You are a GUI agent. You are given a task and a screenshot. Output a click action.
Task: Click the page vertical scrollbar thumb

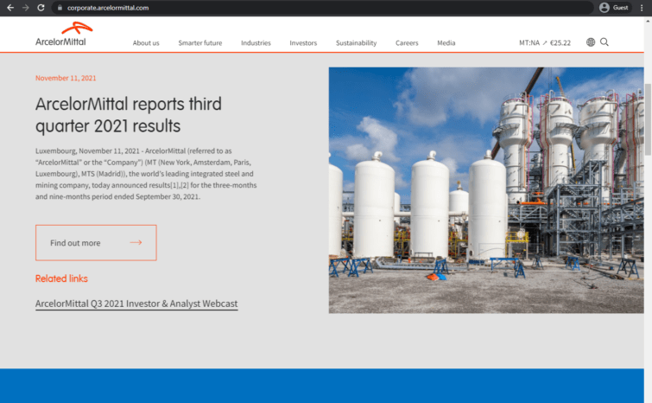648,119
